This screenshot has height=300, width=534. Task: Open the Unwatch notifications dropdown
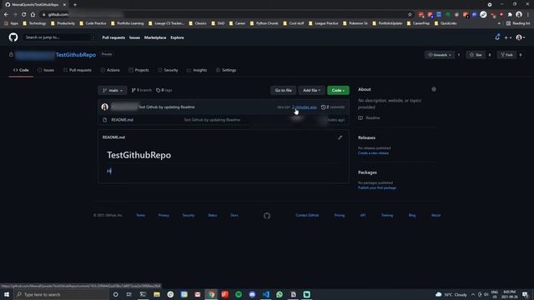coord(440,55)
